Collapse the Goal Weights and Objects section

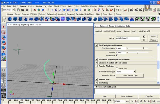point(96,45)
